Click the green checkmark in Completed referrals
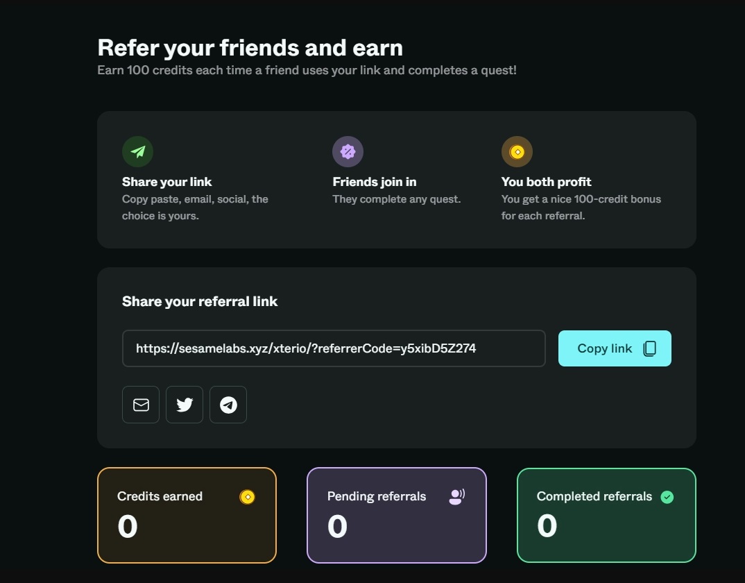Screen dimensions: 745x583 [667, 497]
